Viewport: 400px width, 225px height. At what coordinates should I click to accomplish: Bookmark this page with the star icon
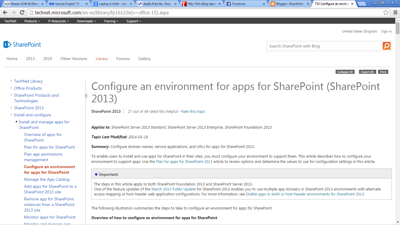386,13
